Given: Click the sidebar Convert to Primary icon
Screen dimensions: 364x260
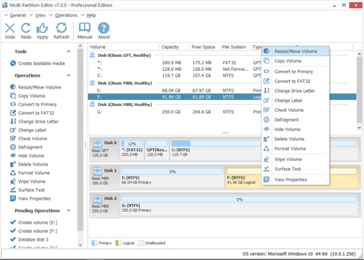Looking at the screenshot, I should pos(13,105).
